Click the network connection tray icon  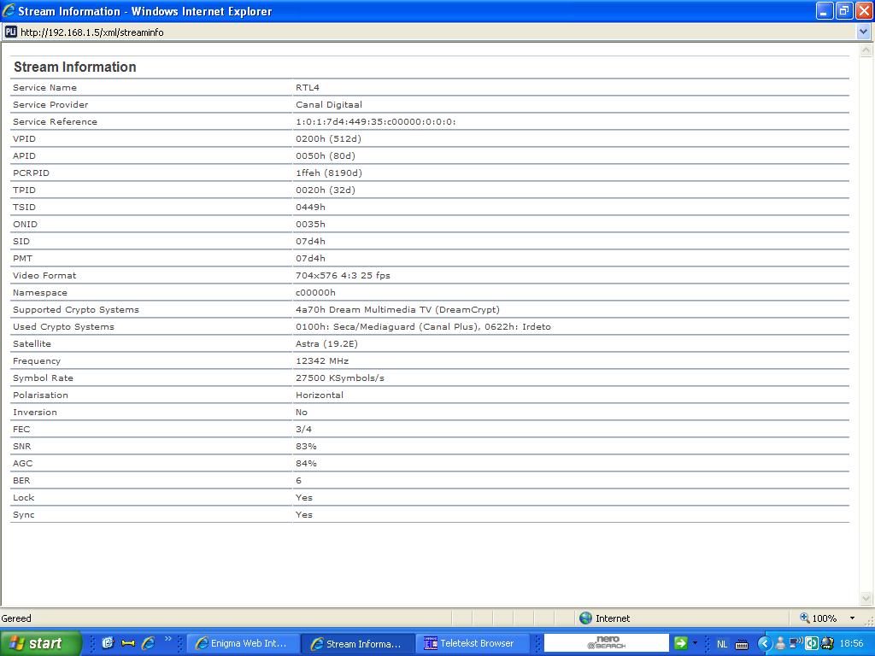[796, 643]
